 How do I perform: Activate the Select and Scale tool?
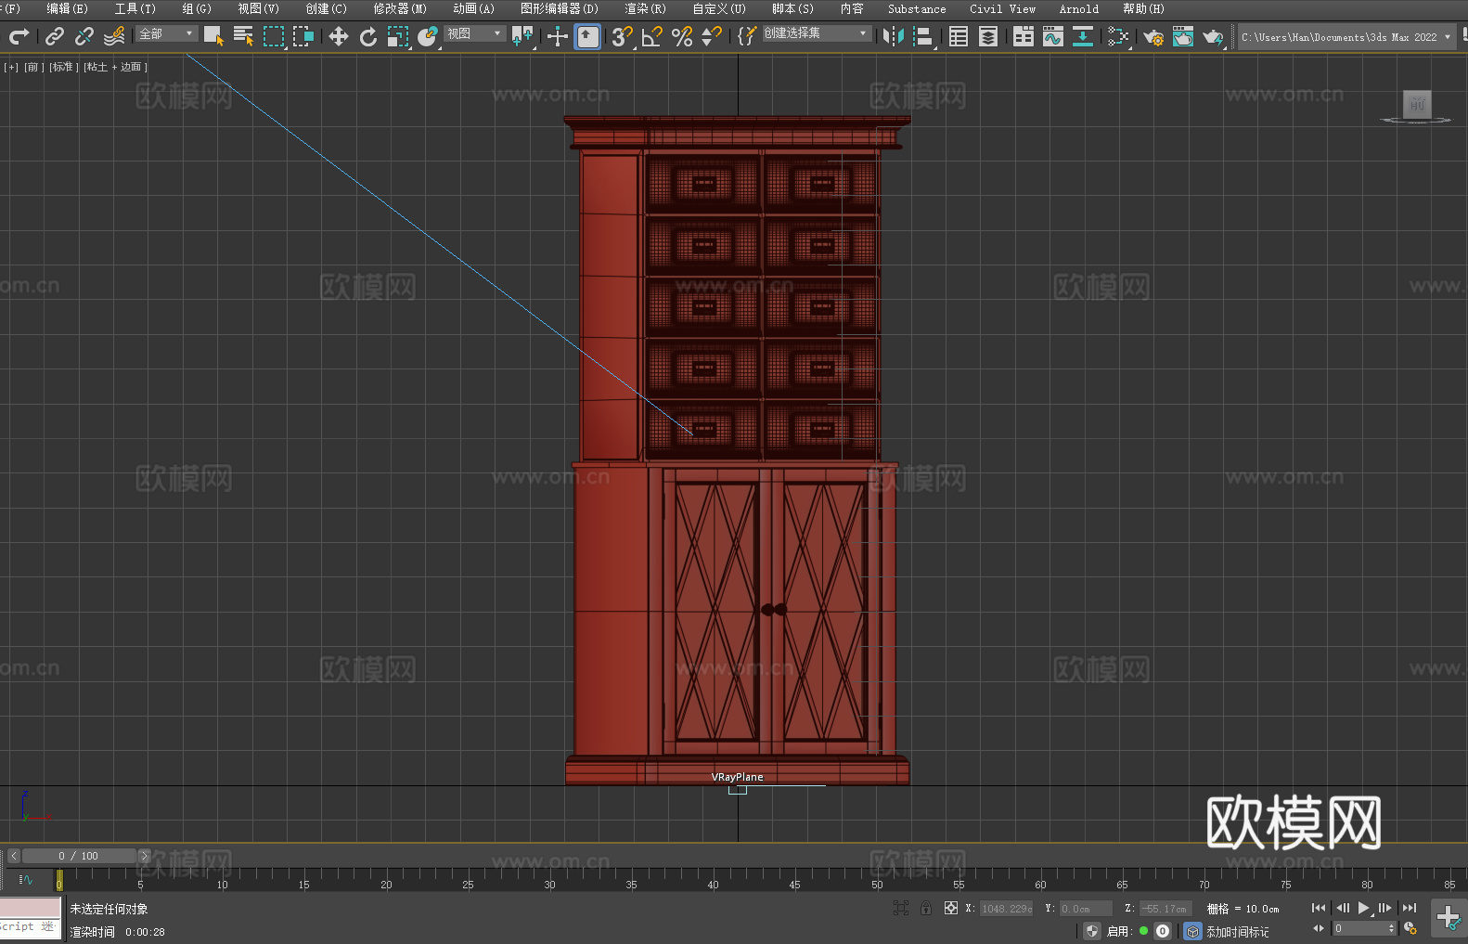[397, 36]
